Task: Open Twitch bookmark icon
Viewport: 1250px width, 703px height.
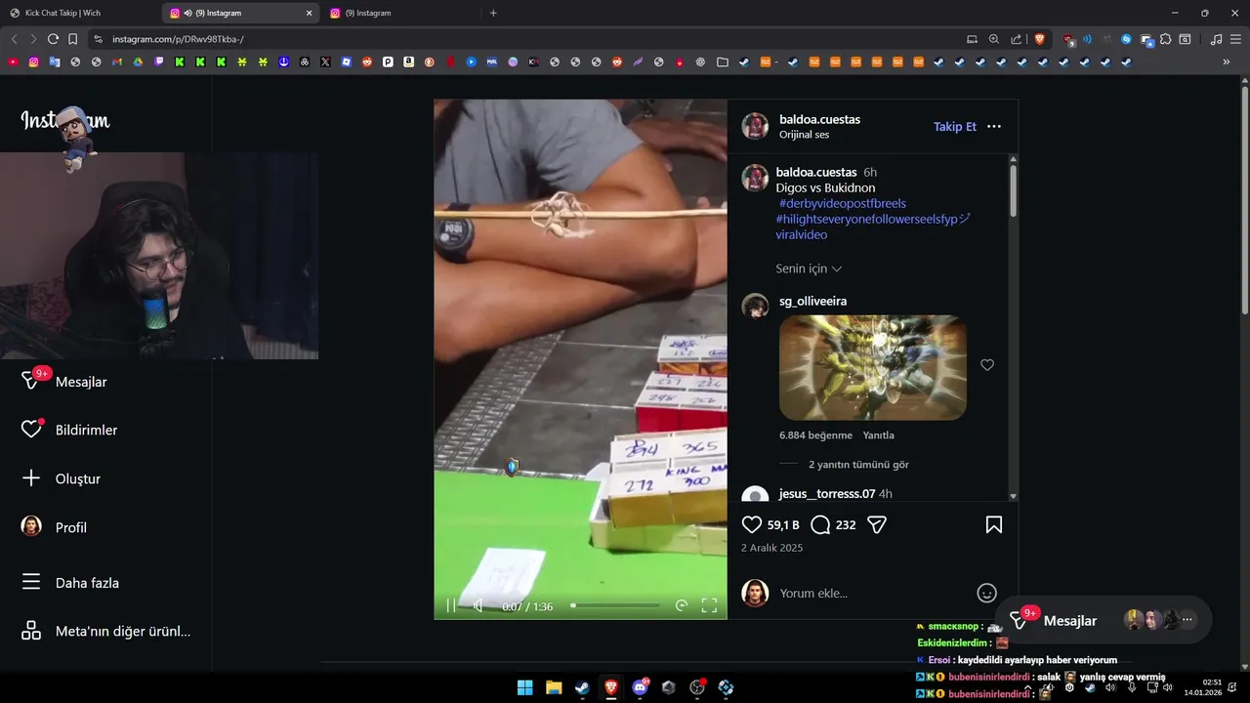Action: pos(159,62)
